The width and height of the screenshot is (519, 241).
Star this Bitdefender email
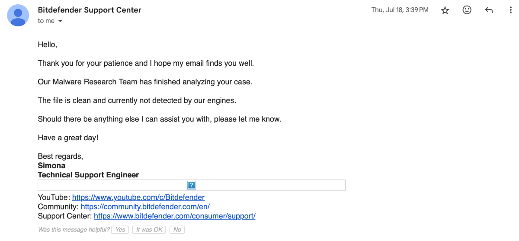[445, 10]
